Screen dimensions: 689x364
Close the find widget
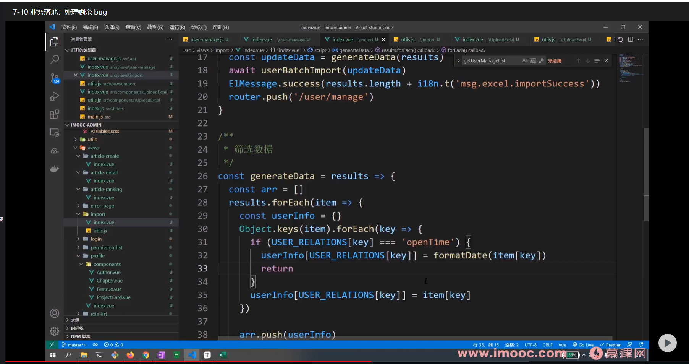point(606,61)
